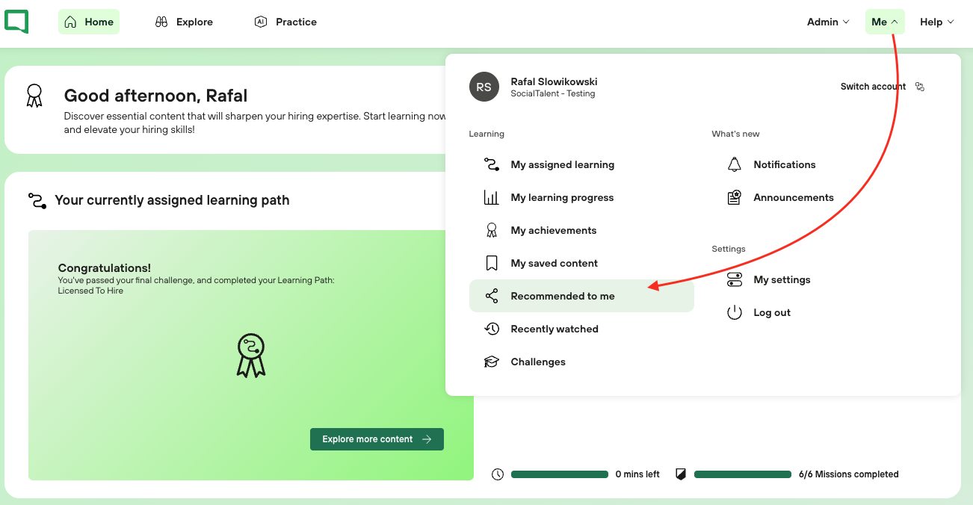Expand the Admin dropdown menu
This screenshot has height=505, width=973.
click(828, 22)
